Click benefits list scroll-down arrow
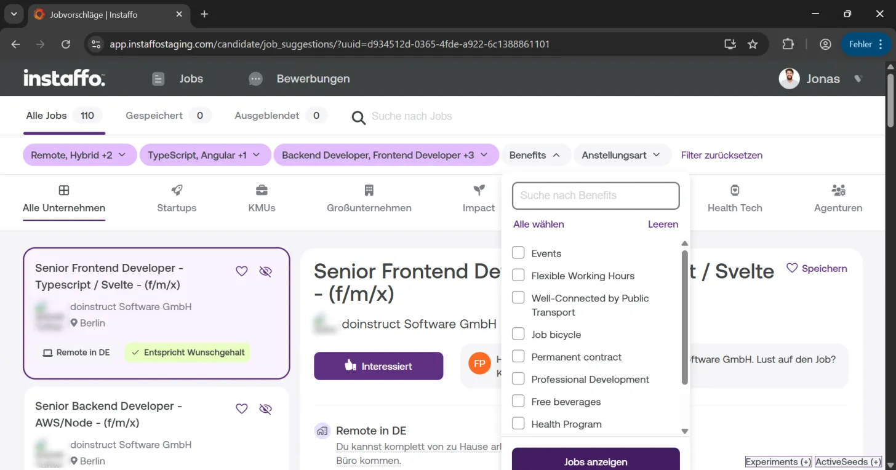896x470 pixels. [x=685, y=431]
